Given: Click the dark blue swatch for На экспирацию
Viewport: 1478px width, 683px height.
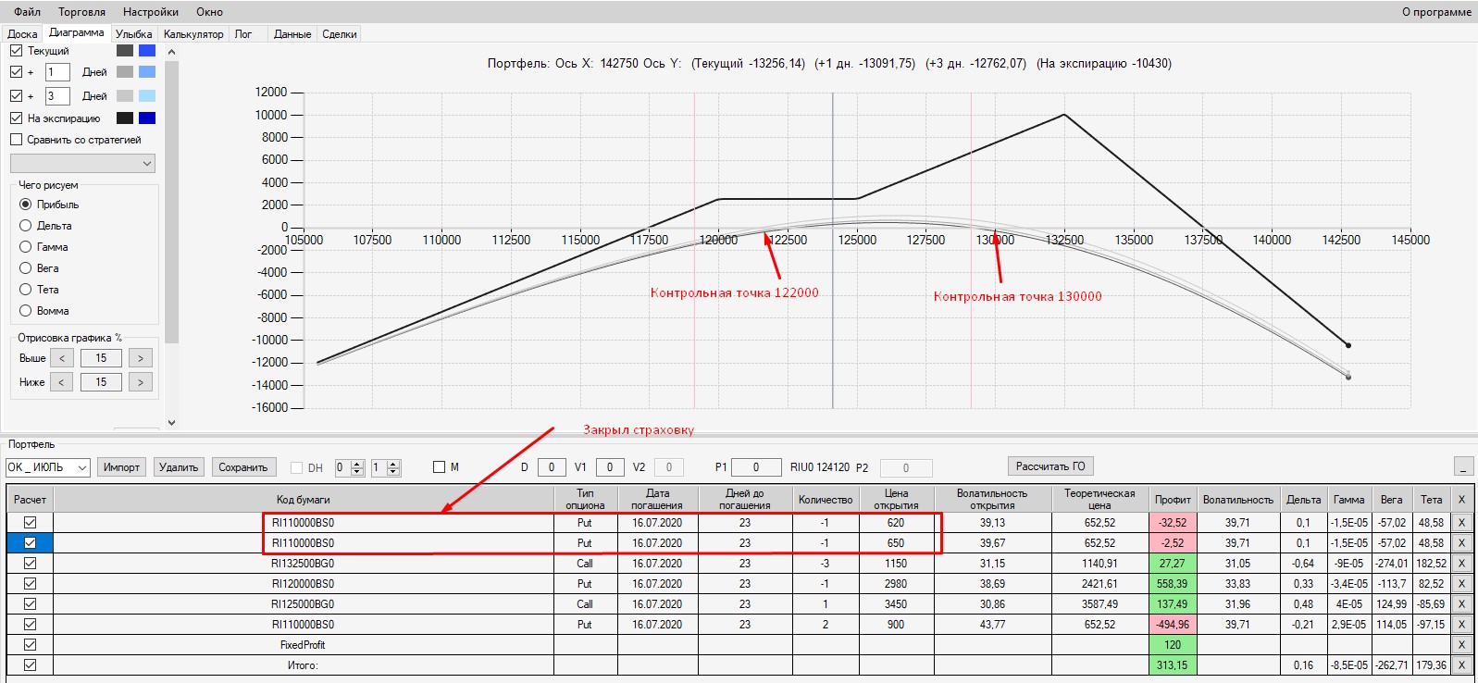Looking at the screenshot, I should tap(147, 118).
